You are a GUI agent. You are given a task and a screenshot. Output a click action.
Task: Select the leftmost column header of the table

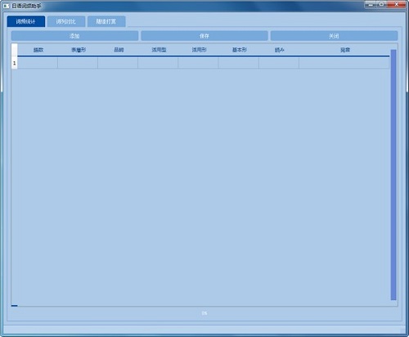click(38, 50)
